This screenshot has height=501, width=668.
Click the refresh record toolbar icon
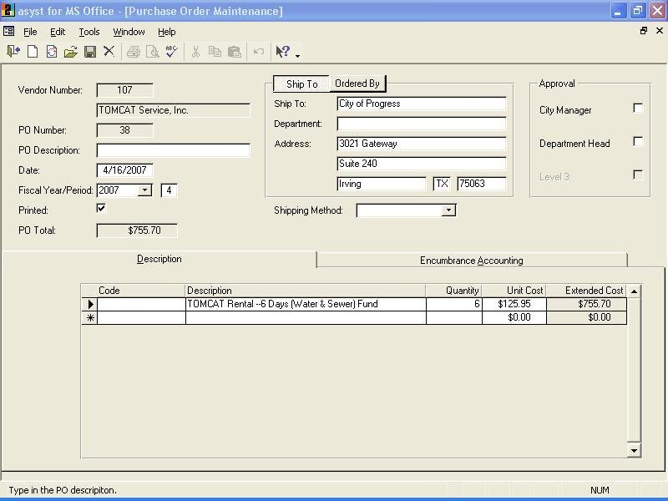52,52
